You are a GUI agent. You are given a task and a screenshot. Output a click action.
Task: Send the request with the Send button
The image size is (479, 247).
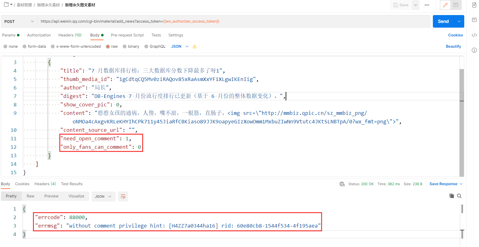pos(444,21)
